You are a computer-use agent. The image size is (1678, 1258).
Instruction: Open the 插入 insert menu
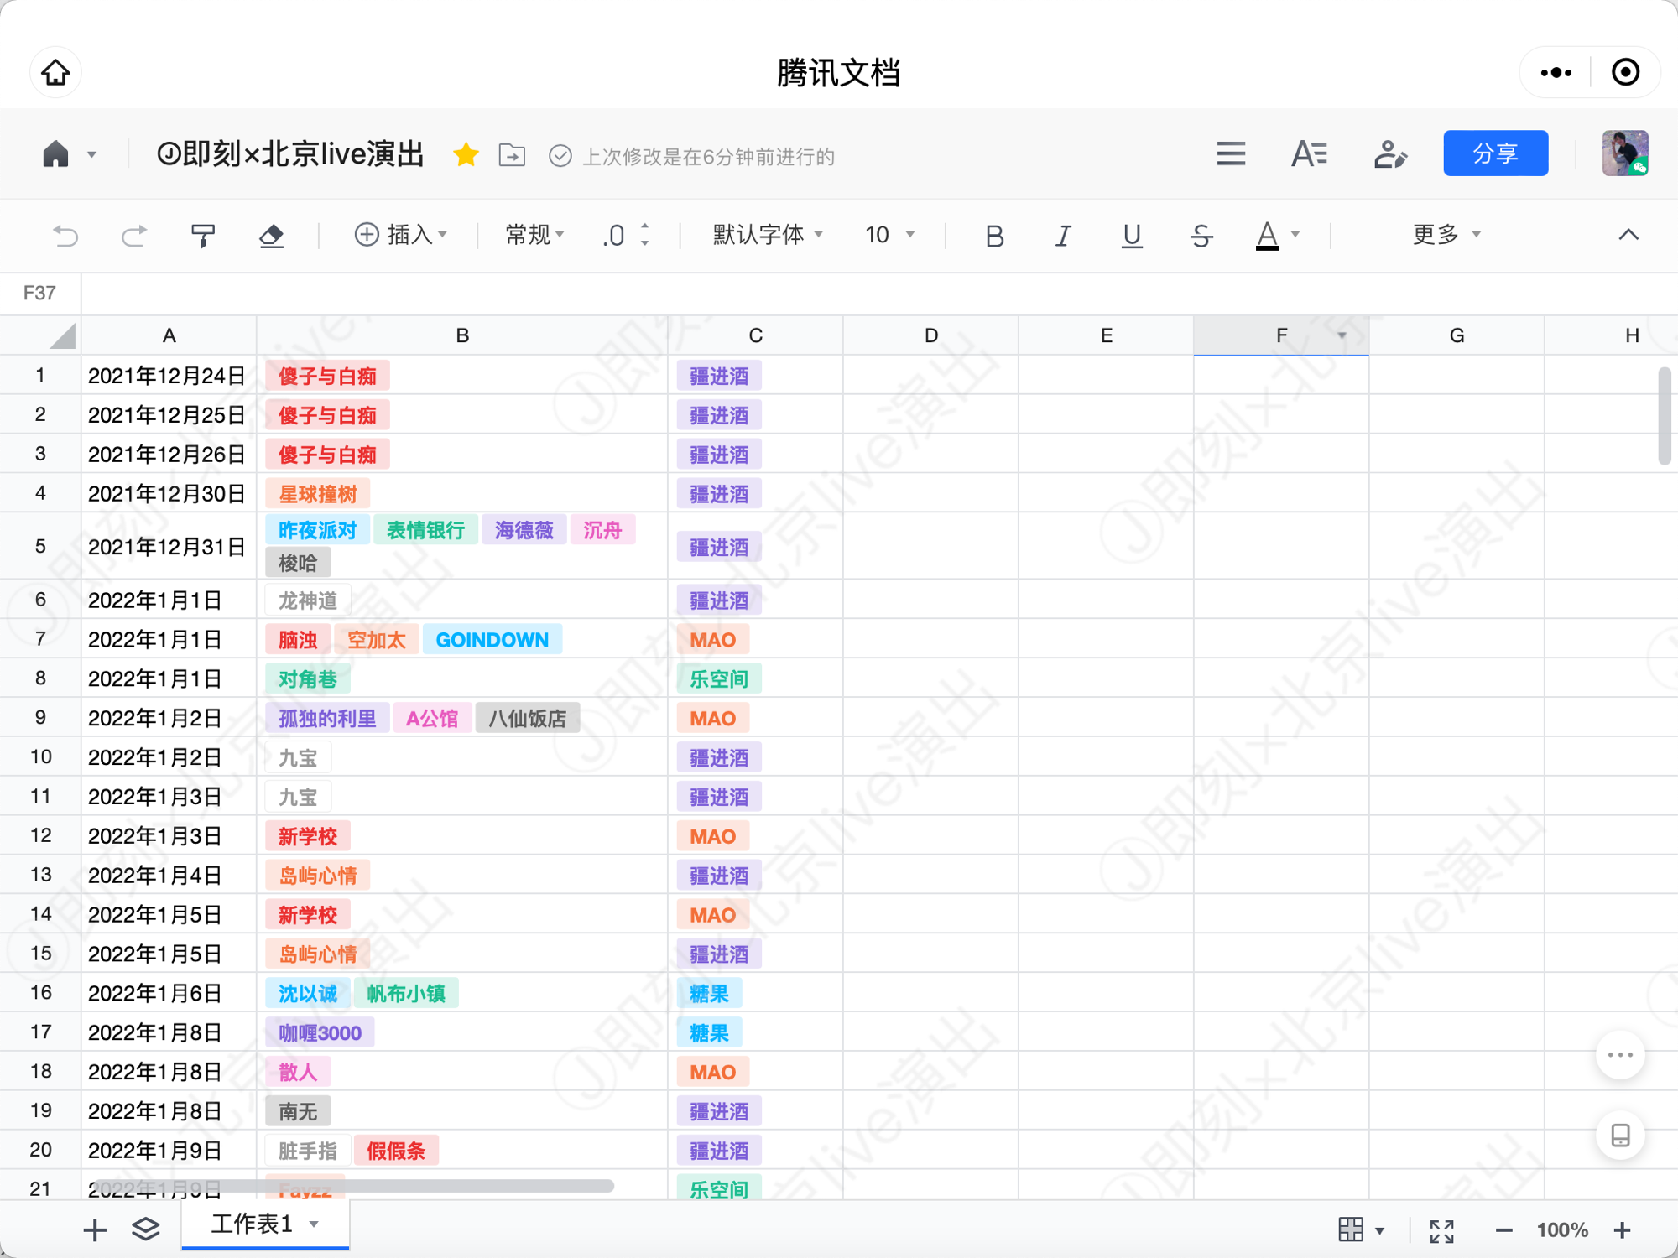400,235
